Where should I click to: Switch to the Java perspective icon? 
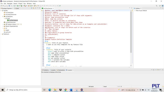tap(162, 6)
